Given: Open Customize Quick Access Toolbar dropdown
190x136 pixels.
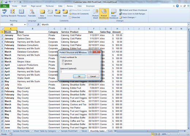Looking at the screenshot, I should tap(20, 2).
